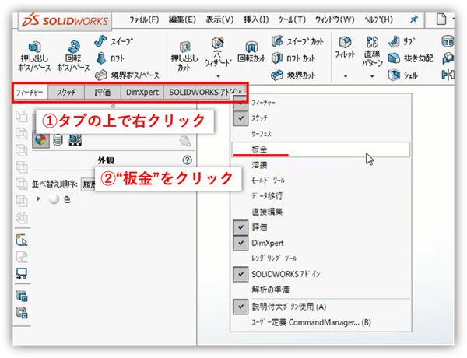467x358 pixels.
Task: Select 直接編集 in the context menu
Action: coord(321,212)
